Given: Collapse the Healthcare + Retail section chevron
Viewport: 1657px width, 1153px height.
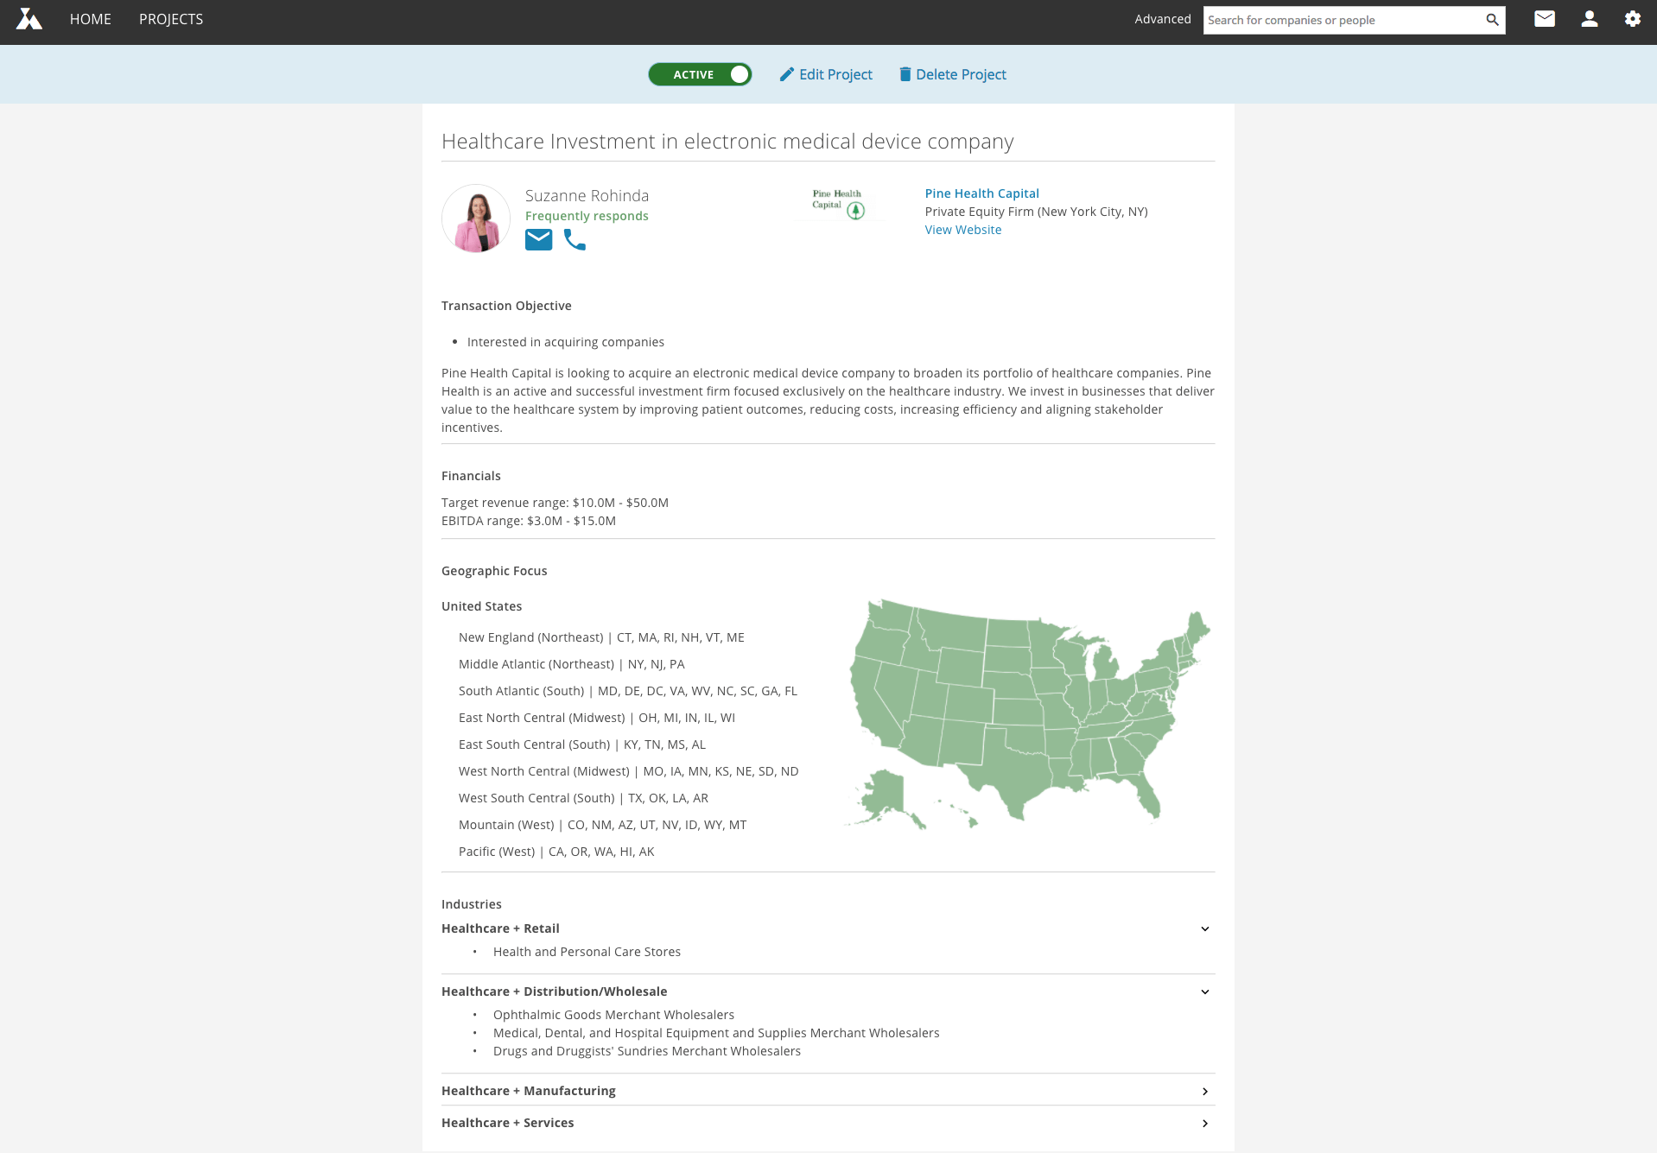Looking at the screenshot, I should click(x=1205, y=929).
